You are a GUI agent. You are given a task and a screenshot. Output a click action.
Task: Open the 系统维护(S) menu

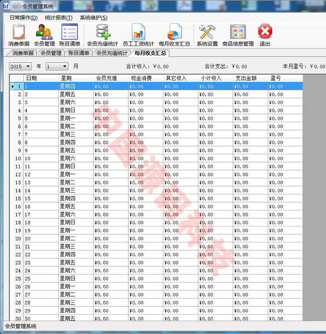click(x=93, y=18)
